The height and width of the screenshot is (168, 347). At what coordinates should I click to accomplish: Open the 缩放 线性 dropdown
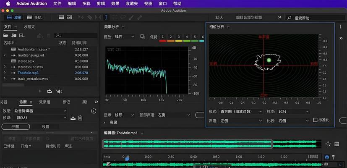124,37
